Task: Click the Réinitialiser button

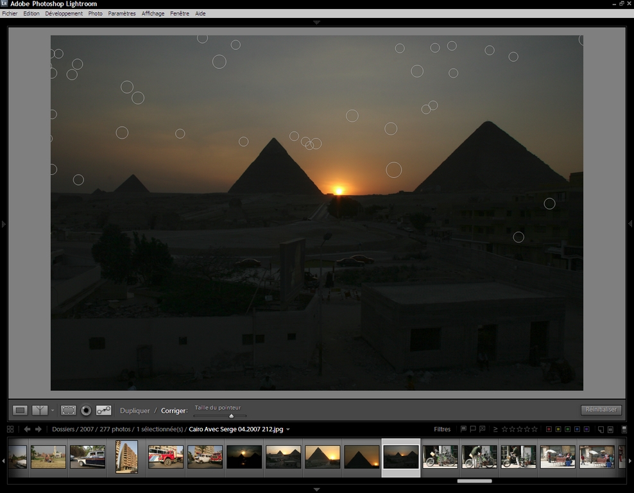Action: point(601,410)
